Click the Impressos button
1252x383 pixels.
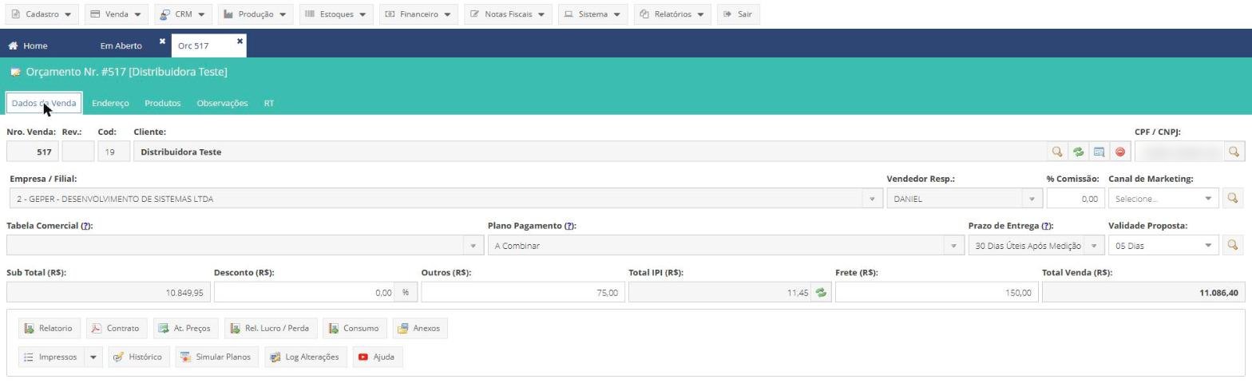tap(51, 357)
